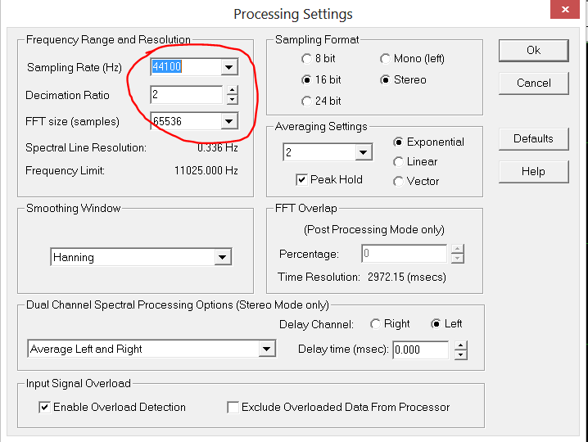Set the delay channel to Right
Image resolution: width=588 pixels, height=442 pixels.
point(376,324)
